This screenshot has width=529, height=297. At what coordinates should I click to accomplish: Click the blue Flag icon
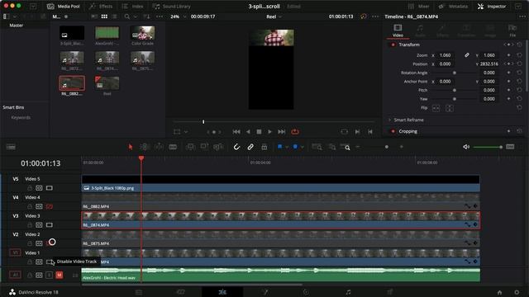[279, 147]
